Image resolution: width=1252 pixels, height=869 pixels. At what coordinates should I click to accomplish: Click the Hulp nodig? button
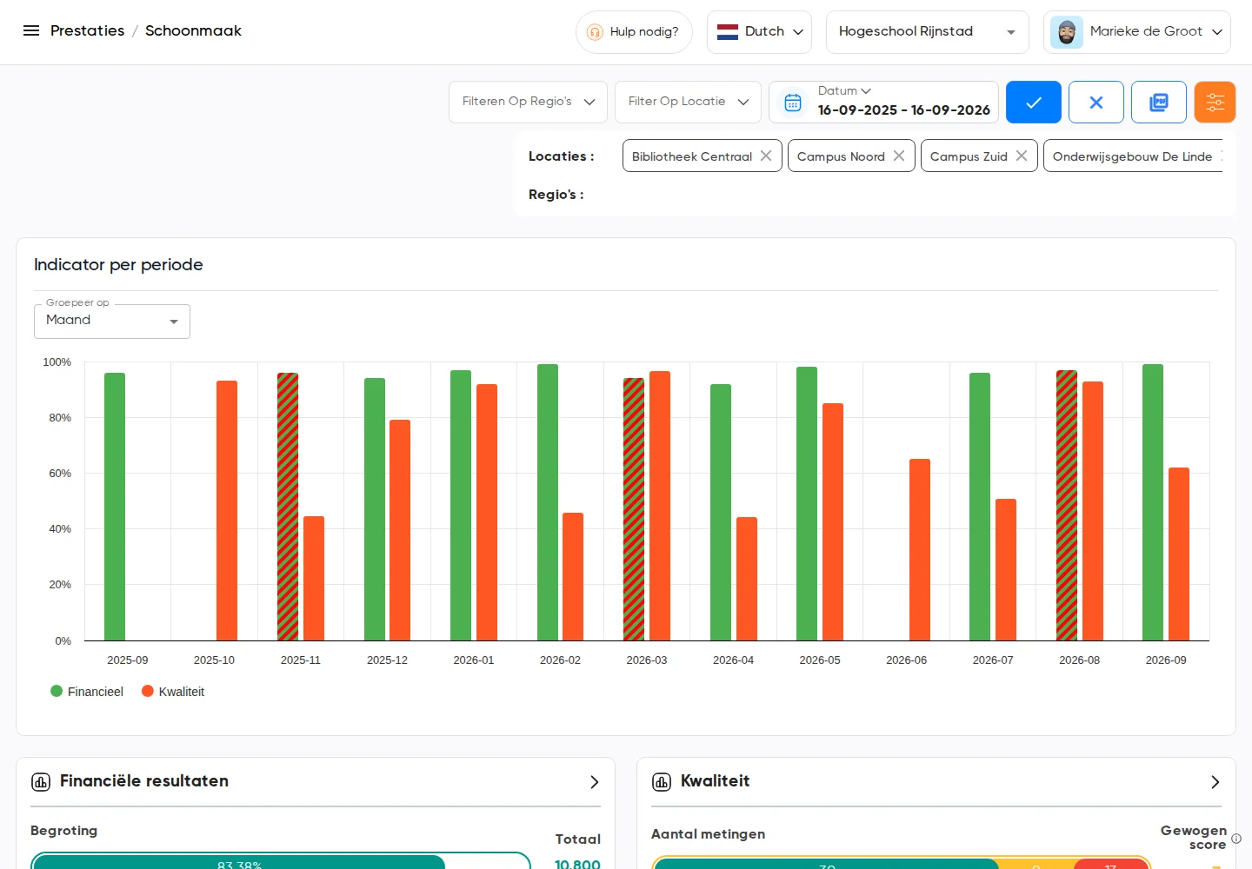coord(634,32)
